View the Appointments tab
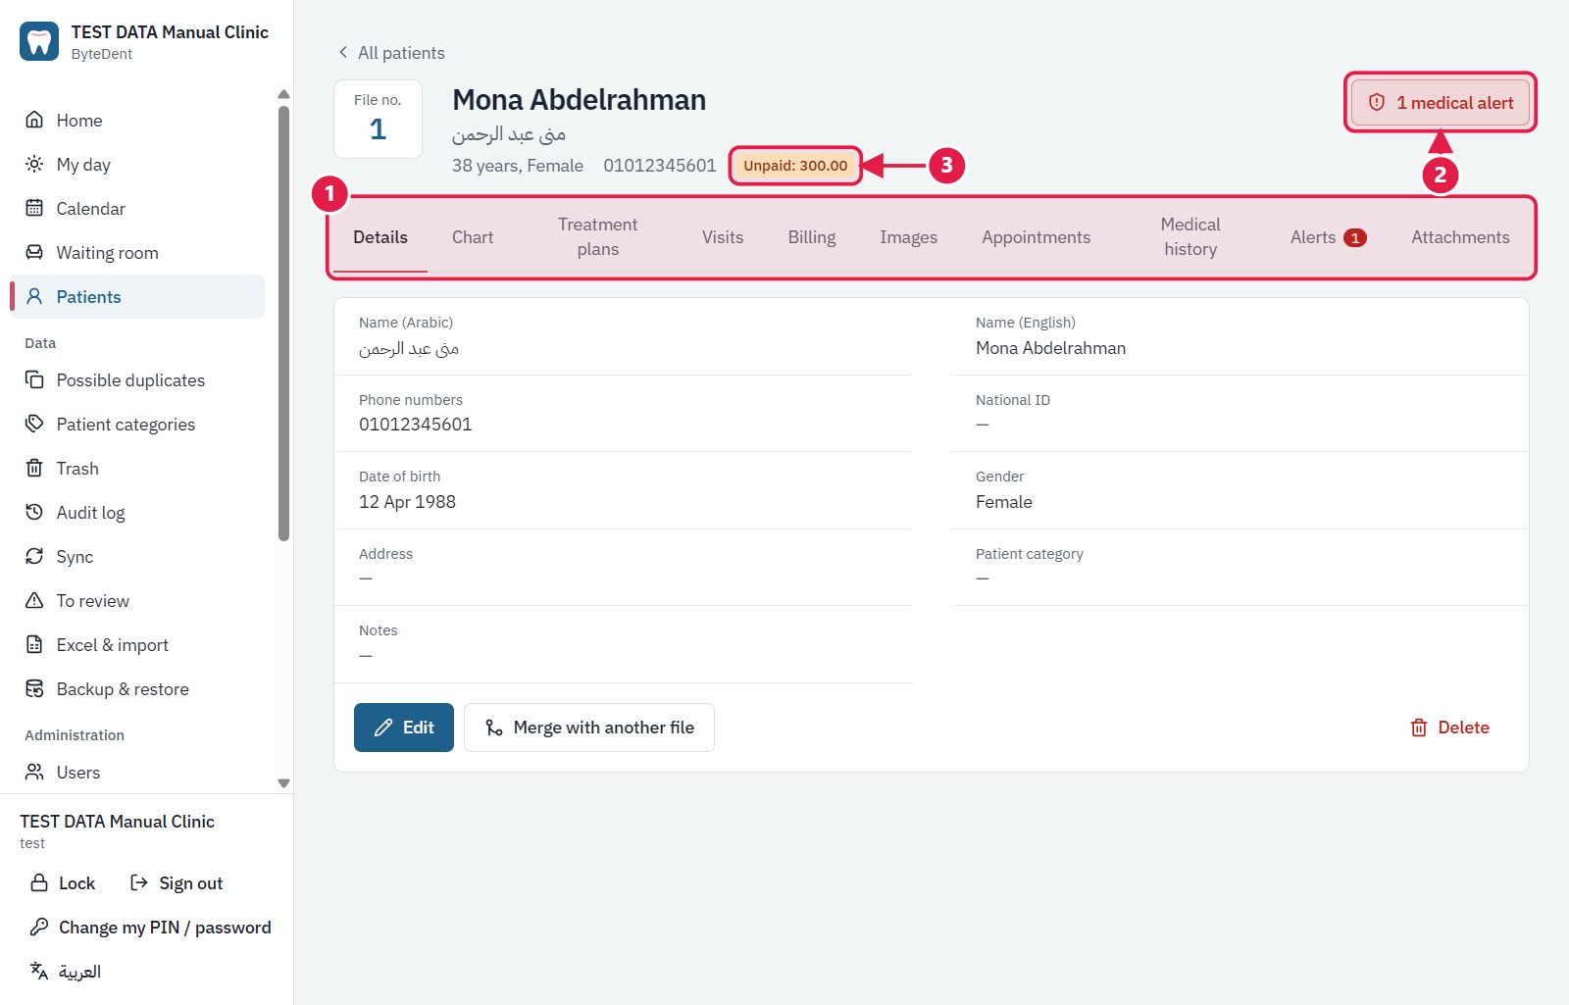This screenshot has height=1005, width=1569. [x=1037, y=237]
